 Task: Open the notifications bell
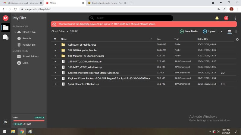[217, 18]
